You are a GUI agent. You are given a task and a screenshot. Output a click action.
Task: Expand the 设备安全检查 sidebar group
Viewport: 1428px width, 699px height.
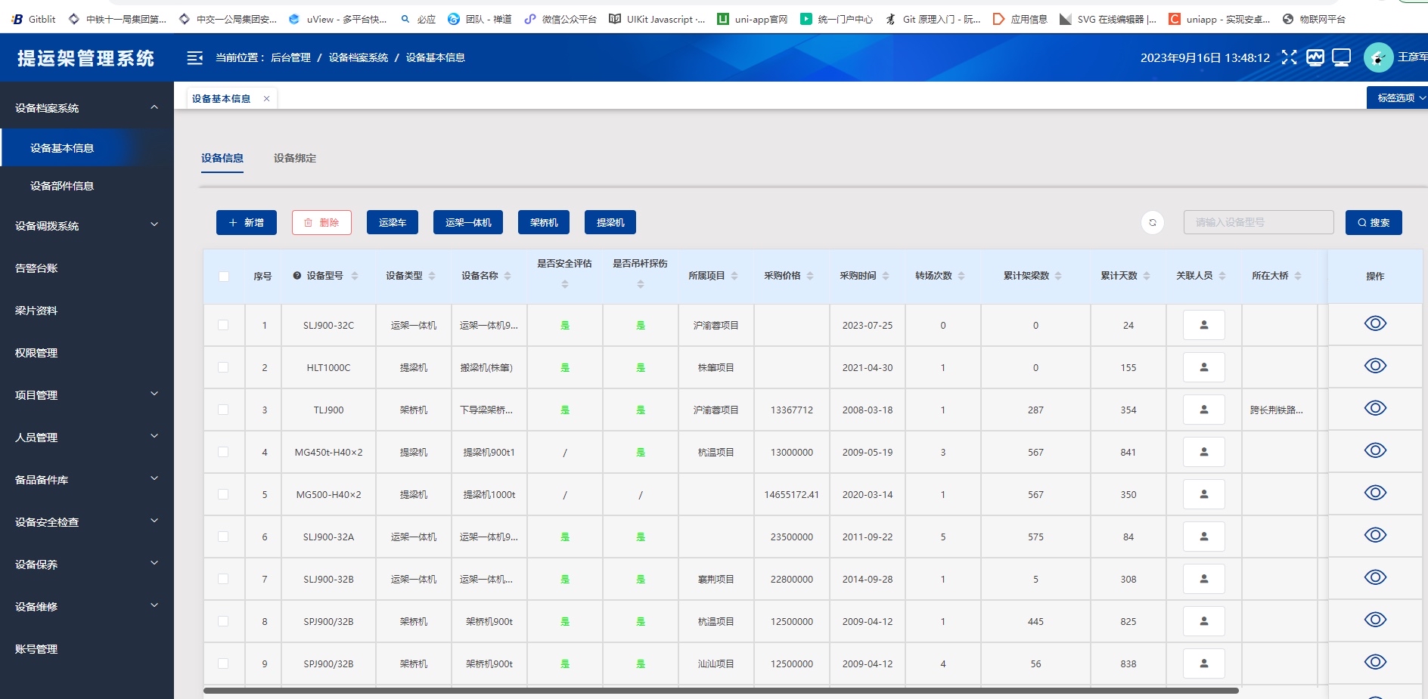[86, 522]
